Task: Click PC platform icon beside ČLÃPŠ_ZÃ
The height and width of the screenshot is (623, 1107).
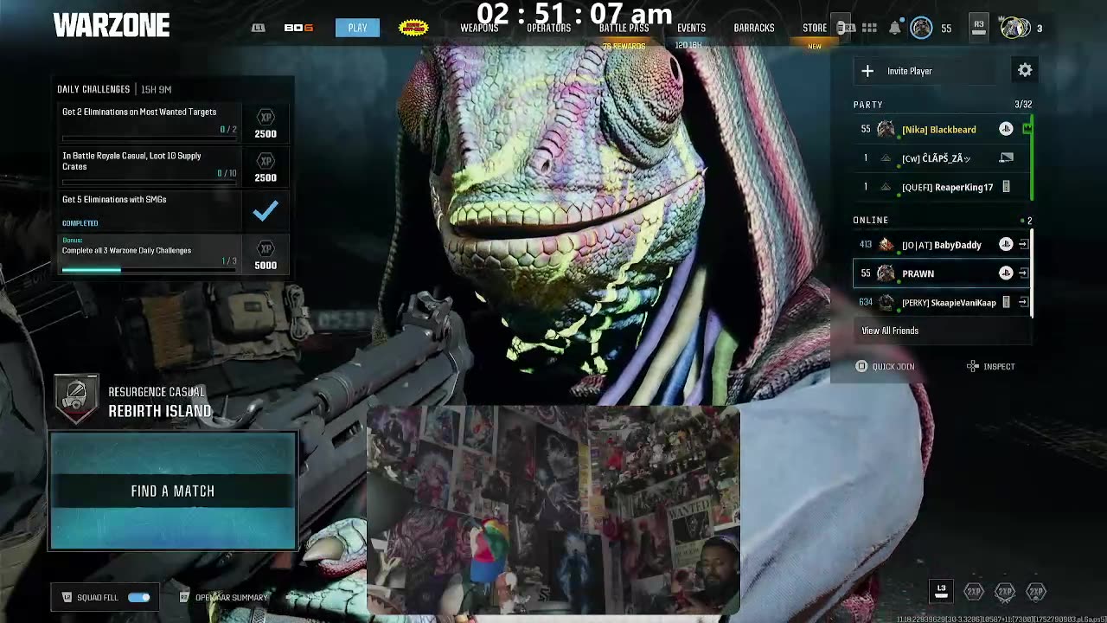Action: (x=1006, y=158)
